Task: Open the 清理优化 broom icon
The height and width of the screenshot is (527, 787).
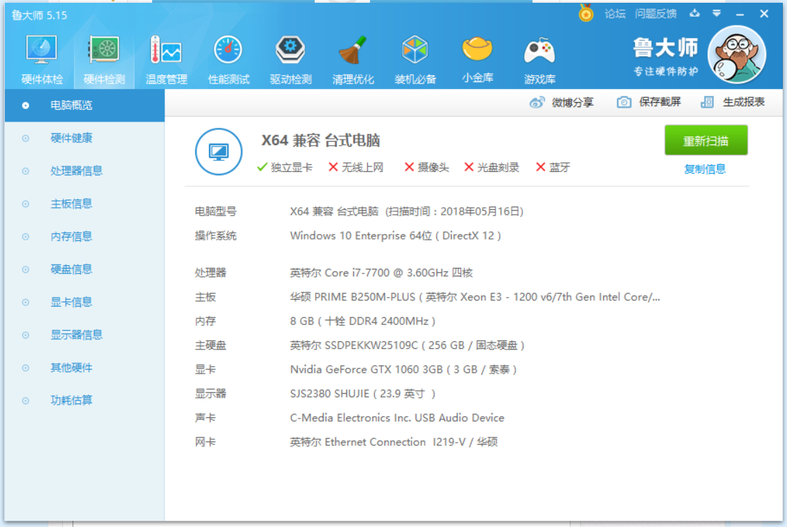Action: click(353, 51)
